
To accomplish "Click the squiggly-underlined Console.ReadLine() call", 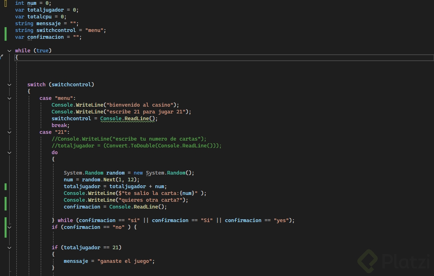I will pos(128,119).
